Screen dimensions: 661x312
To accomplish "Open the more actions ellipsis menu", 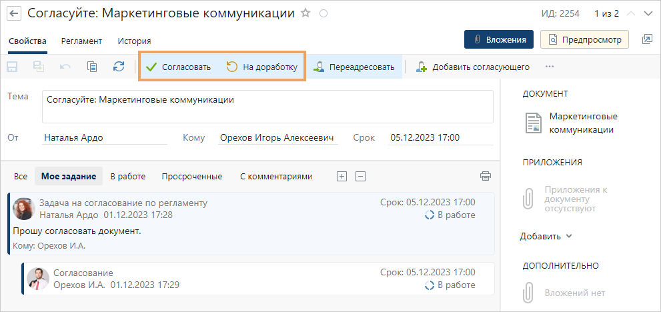I will (x=550, y=67).
